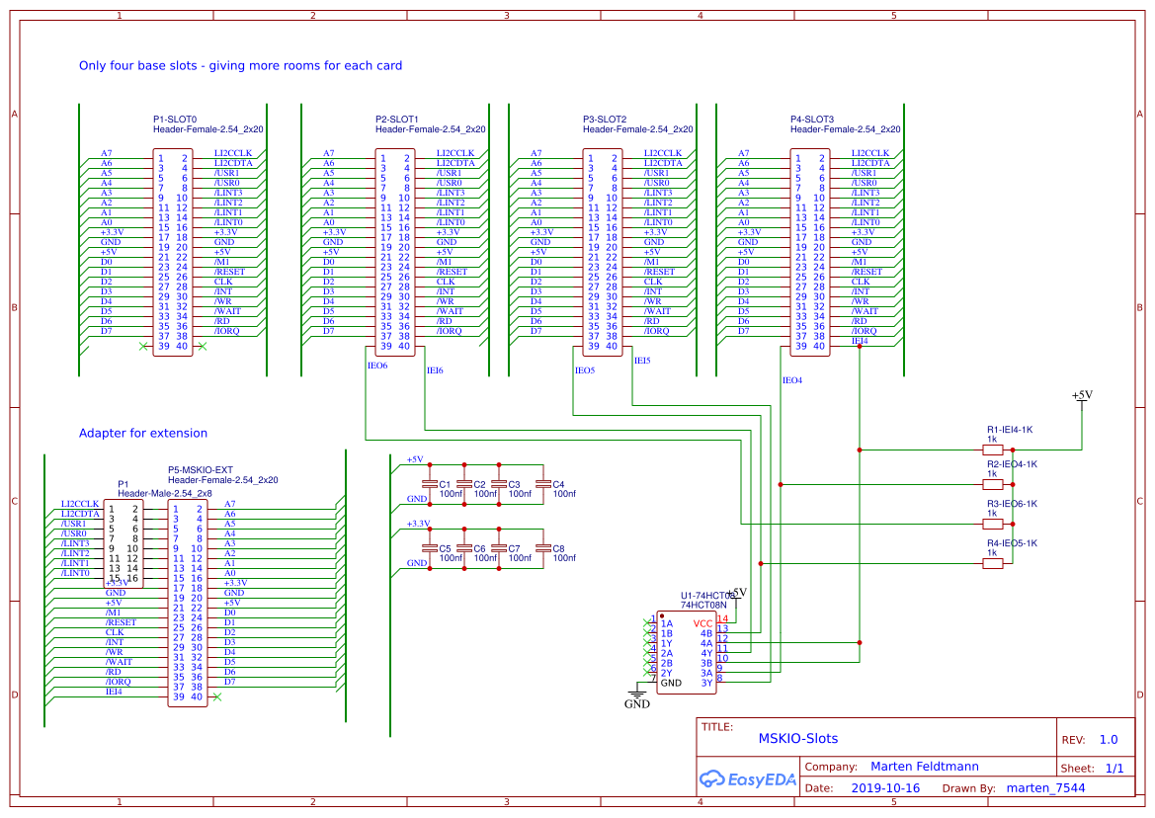
Task: Click the REV 1.0 field
Action: pos(1109,738)
